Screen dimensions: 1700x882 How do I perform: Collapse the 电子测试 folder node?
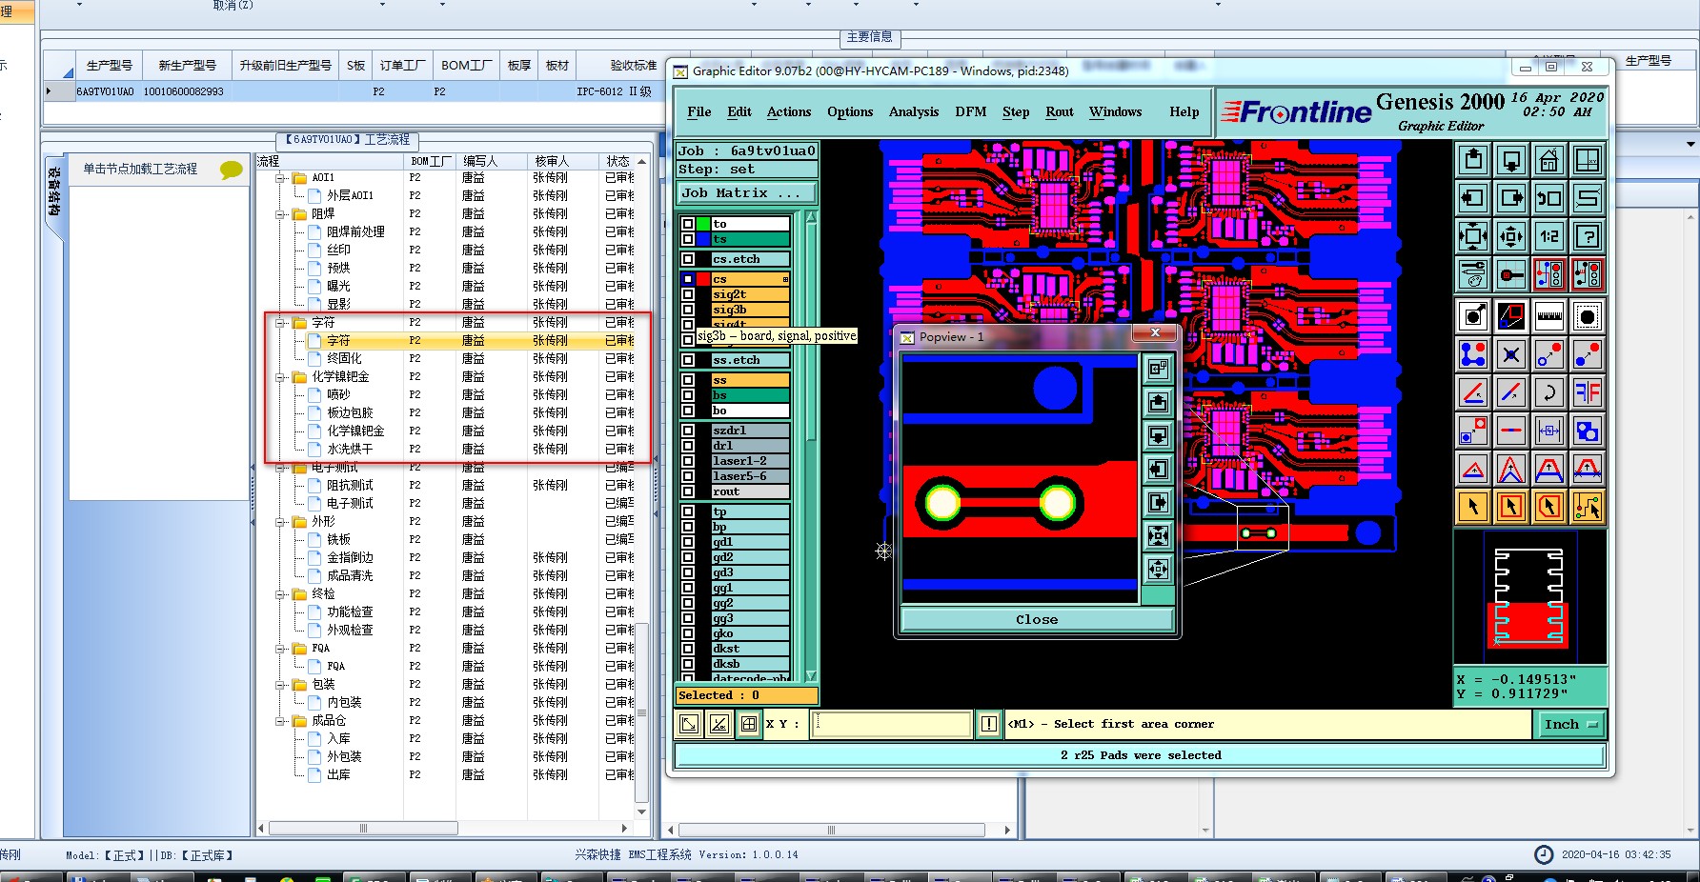tap(281, 468)
